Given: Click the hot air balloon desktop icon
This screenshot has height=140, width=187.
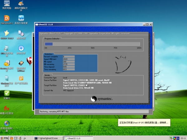Looking at the screenshot, I should [x=29, y=61].
